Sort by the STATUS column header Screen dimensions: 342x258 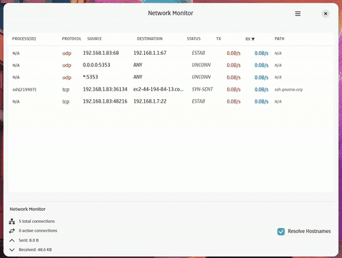coord(193,38)
